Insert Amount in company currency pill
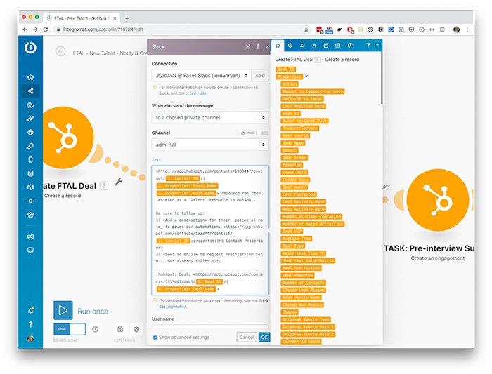The image size is (492, 374). [x=313, y=91]
